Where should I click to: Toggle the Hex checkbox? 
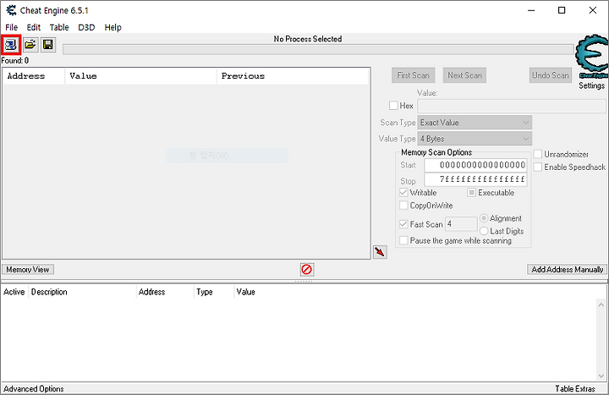(393, 106)
